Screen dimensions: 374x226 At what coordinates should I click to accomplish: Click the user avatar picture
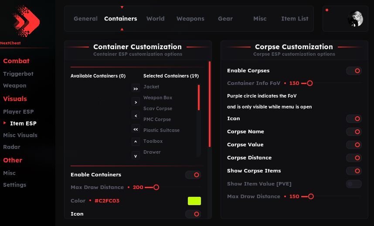(355, 19)
